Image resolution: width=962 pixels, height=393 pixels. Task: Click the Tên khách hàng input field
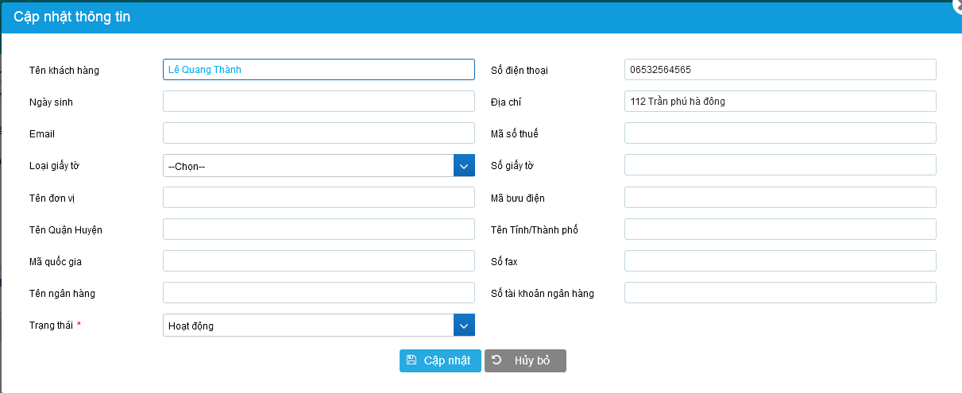[x=318, y=70]
